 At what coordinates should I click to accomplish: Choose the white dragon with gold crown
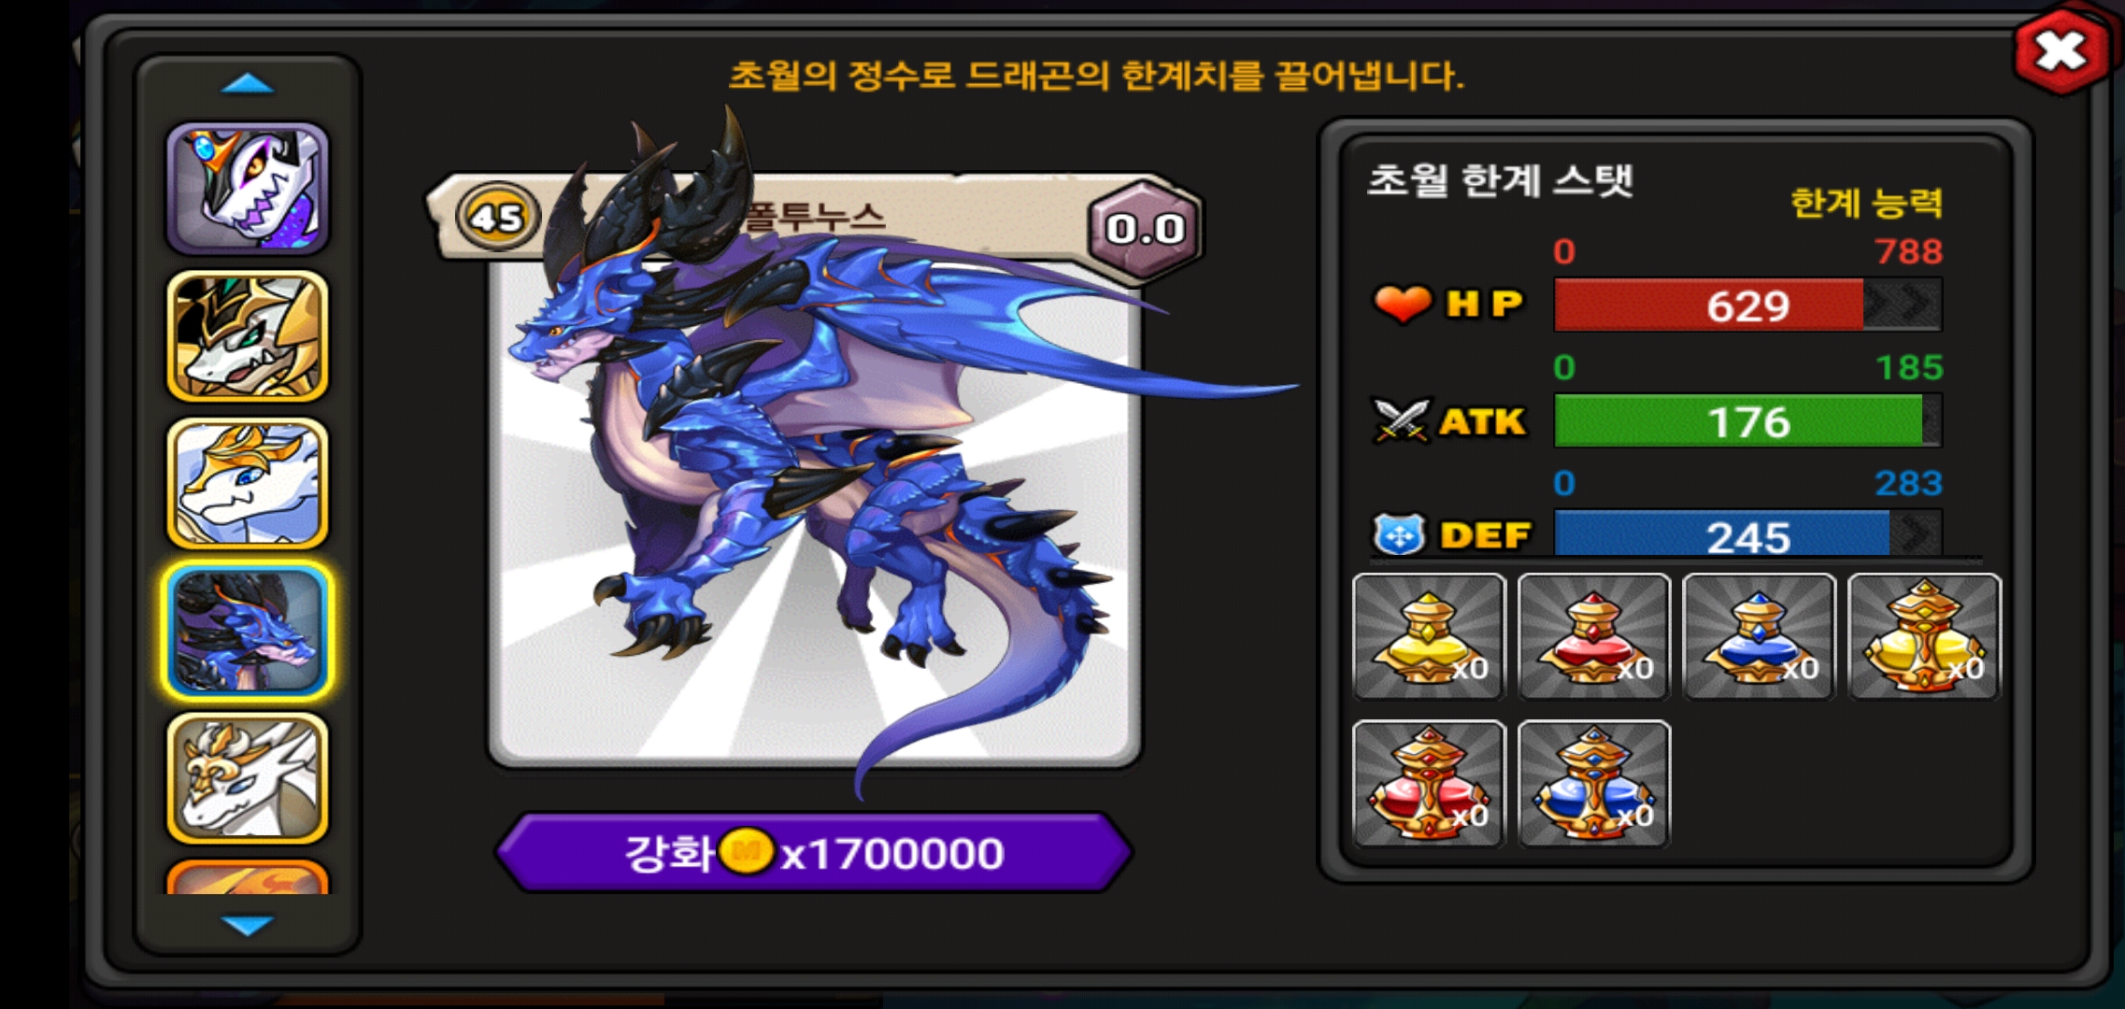click(x=248, y=483)
